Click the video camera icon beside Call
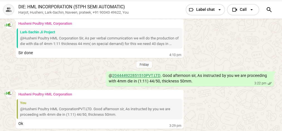 pos(234,10)
